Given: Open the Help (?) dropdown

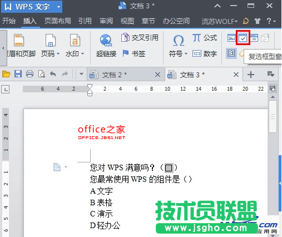Looking at the screenshot, I should click(271, 21).
